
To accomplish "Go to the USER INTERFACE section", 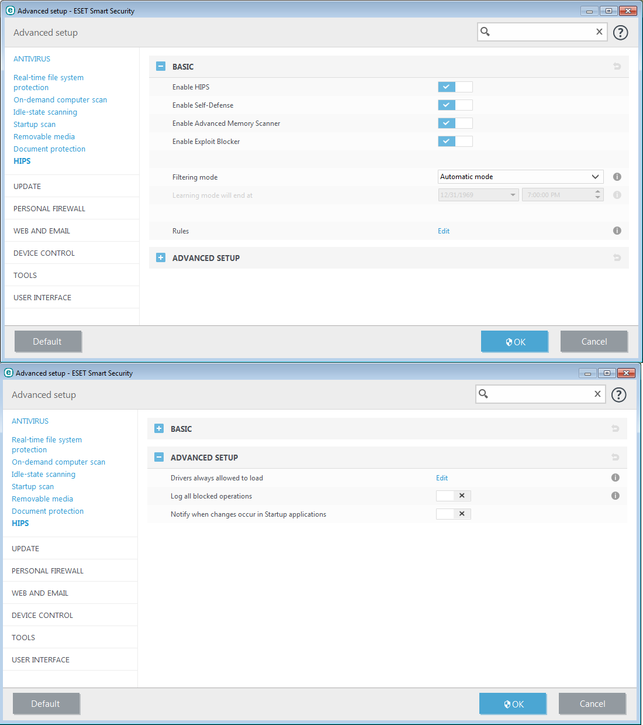I will 42,297.
